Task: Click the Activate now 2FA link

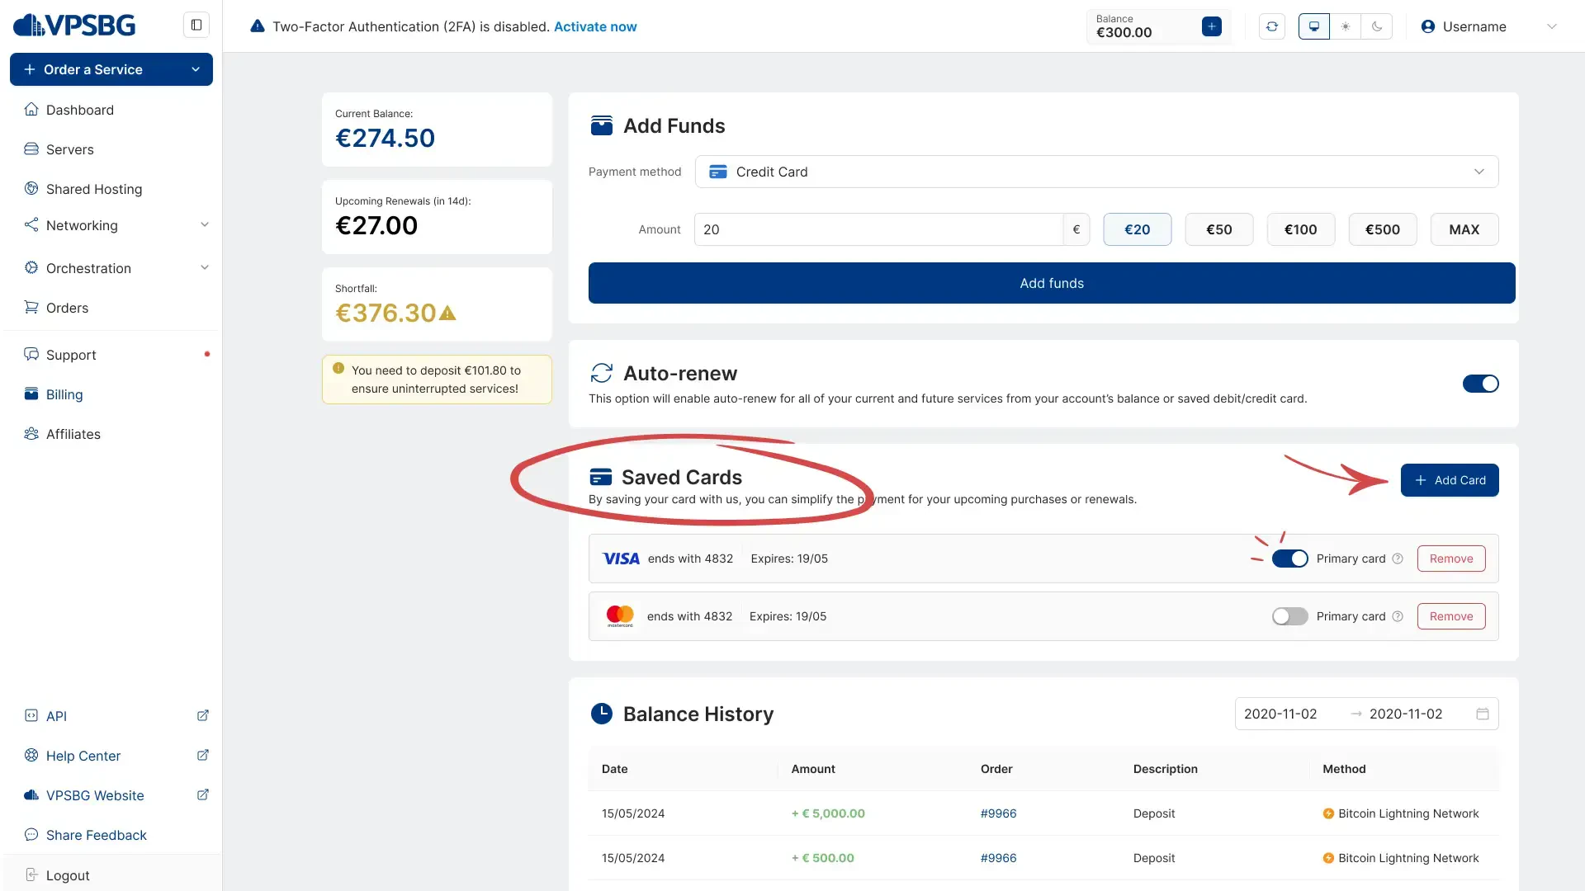Action: tap(595, 26)
